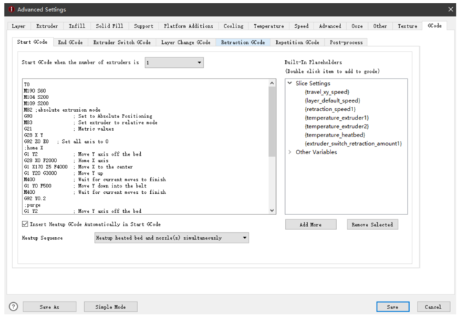Expand the Other Variables tree node
The image size is (460, 317).
point(290,152)
